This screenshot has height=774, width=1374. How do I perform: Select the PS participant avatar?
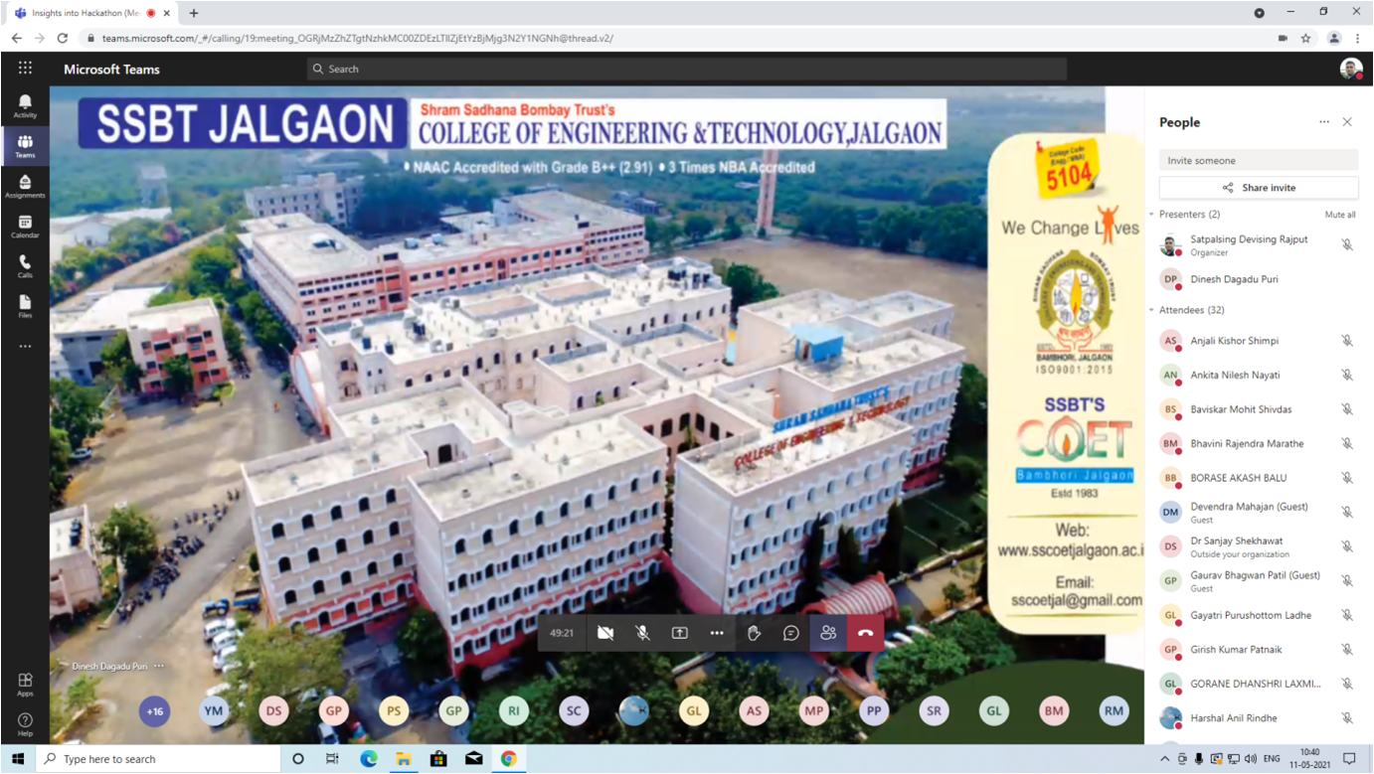click(394, 710)
